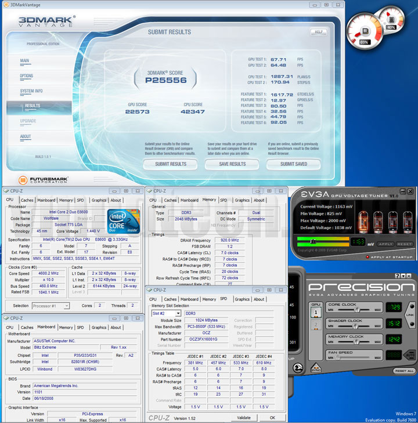418x423 pixels.
Task: Click the GPU voltage slider handle
Action: [x=313, y=241]
